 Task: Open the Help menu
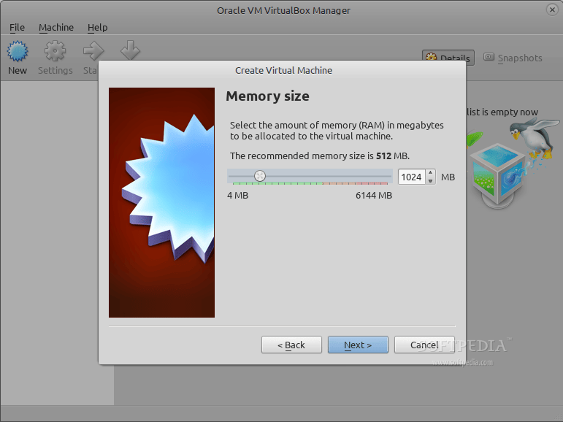97,27
